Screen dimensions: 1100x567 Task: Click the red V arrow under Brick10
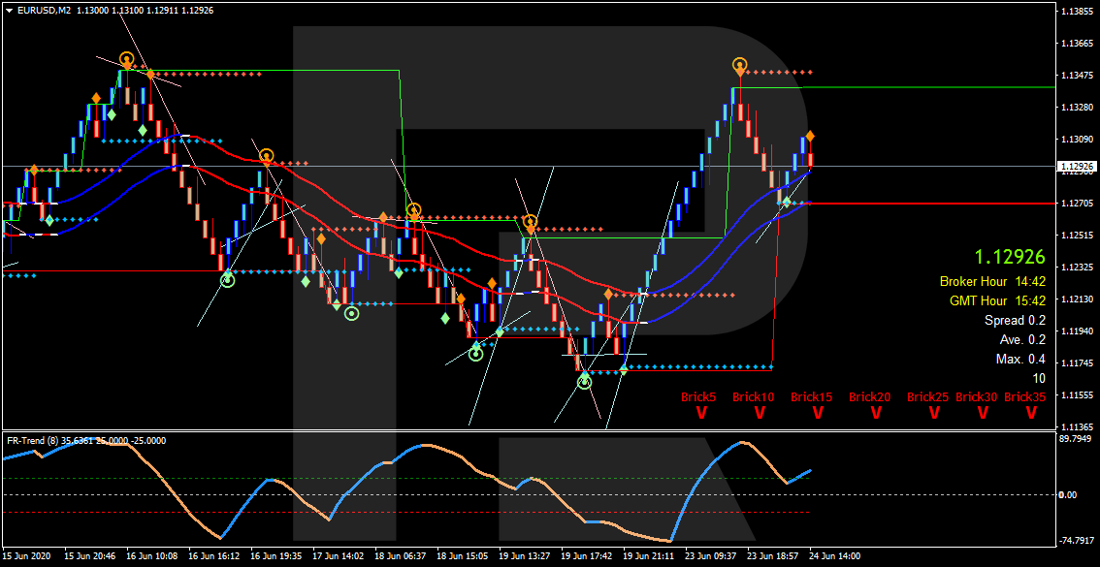(760, 413)
